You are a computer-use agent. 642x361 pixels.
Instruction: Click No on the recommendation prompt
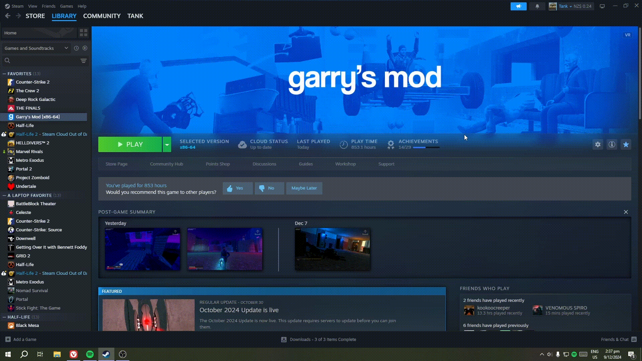tap(269, 188)
